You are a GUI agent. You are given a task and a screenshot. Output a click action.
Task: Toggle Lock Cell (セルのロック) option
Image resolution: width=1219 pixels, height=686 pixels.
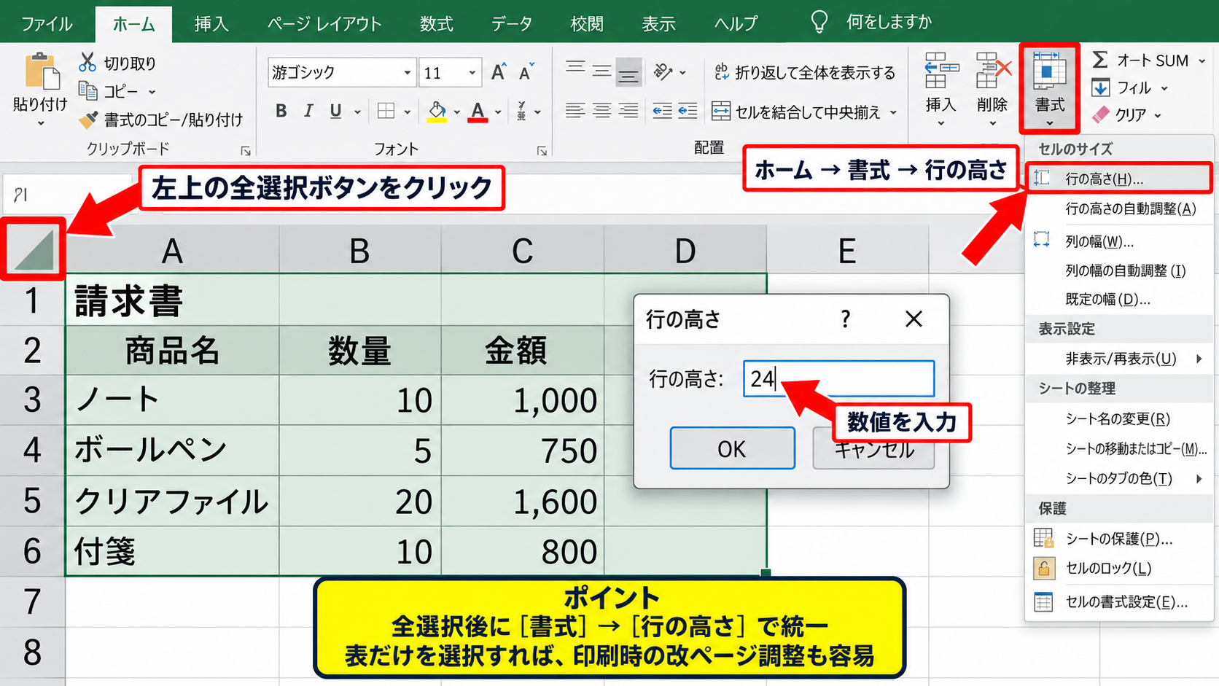point(1108,568)
